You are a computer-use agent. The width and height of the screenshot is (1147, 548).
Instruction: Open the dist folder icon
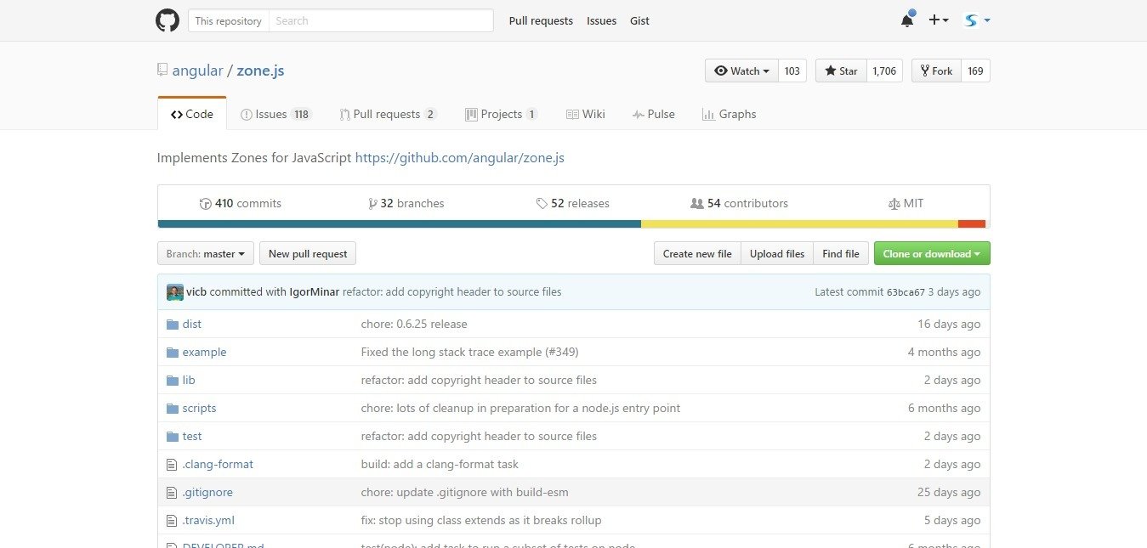[x=172, y=325]
